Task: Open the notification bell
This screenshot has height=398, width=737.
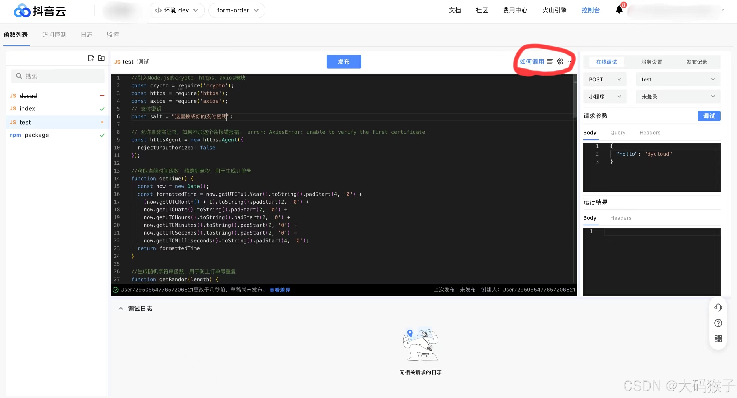Action: coord(619,10)
